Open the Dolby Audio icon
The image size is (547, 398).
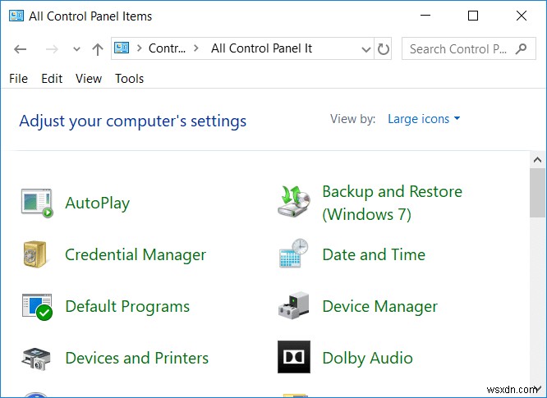click(x=293, y=359)
